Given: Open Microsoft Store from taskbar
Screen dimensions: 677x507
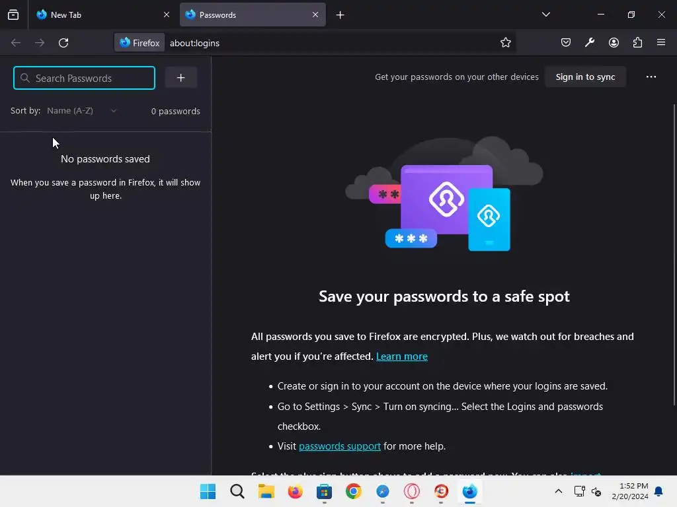Looking at the screenshot, I should point(324,491).
